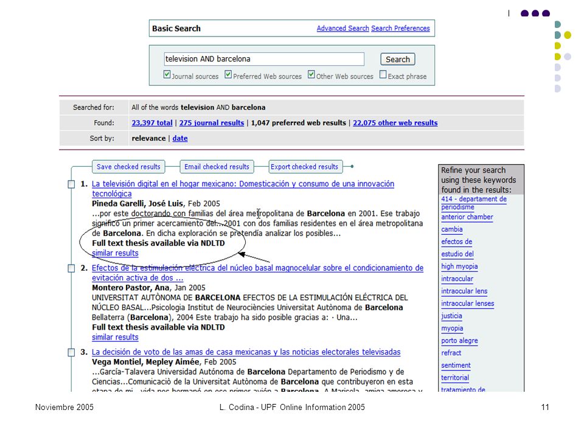This screenshot has width=584, height=438.
Task: Select the refract keyword
Action: [x=451, y=353]
